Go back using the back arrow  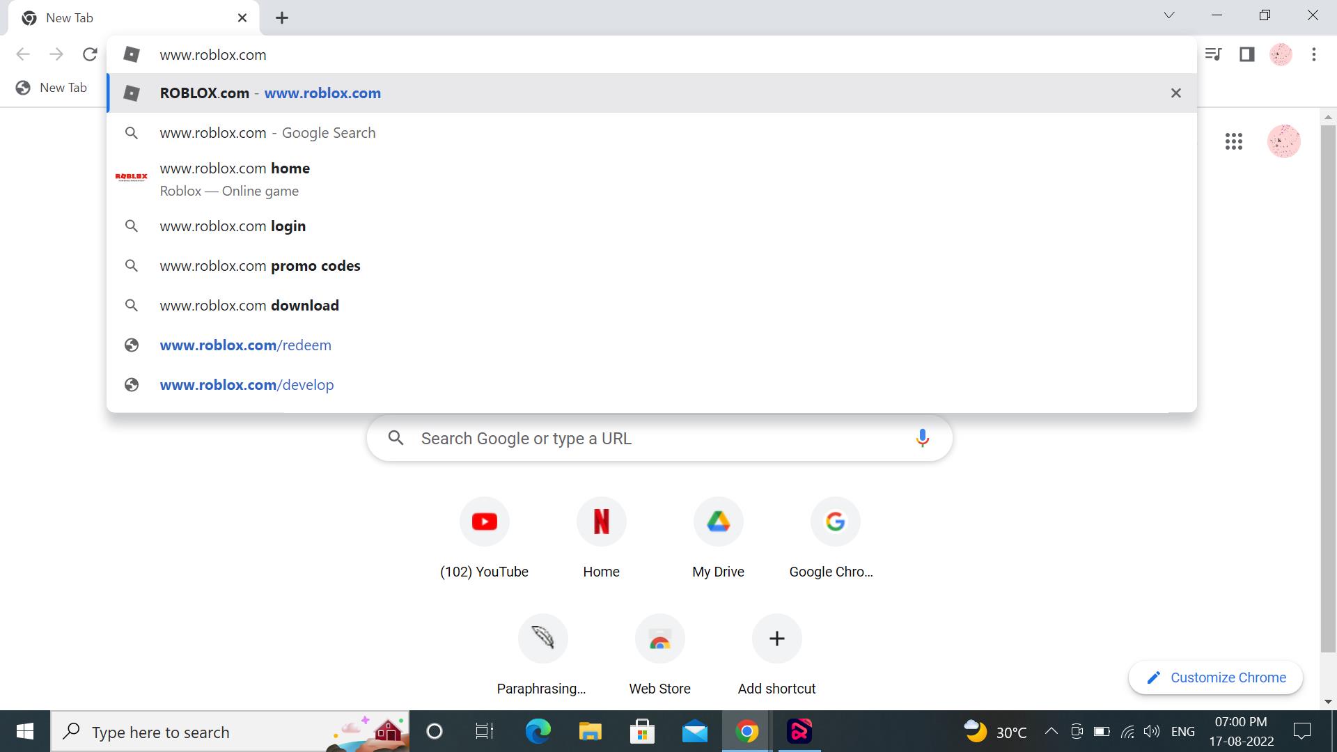click(23, 54)
